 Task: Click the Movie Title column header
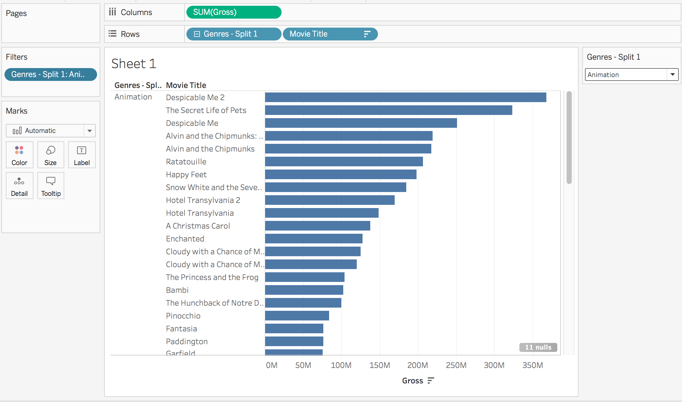(x=186, y=85)
